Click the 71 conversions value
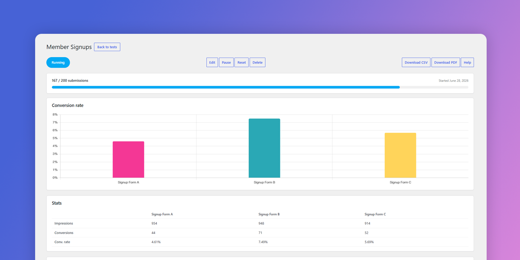This screenshot has height=260, width=520. click(260, 233)
